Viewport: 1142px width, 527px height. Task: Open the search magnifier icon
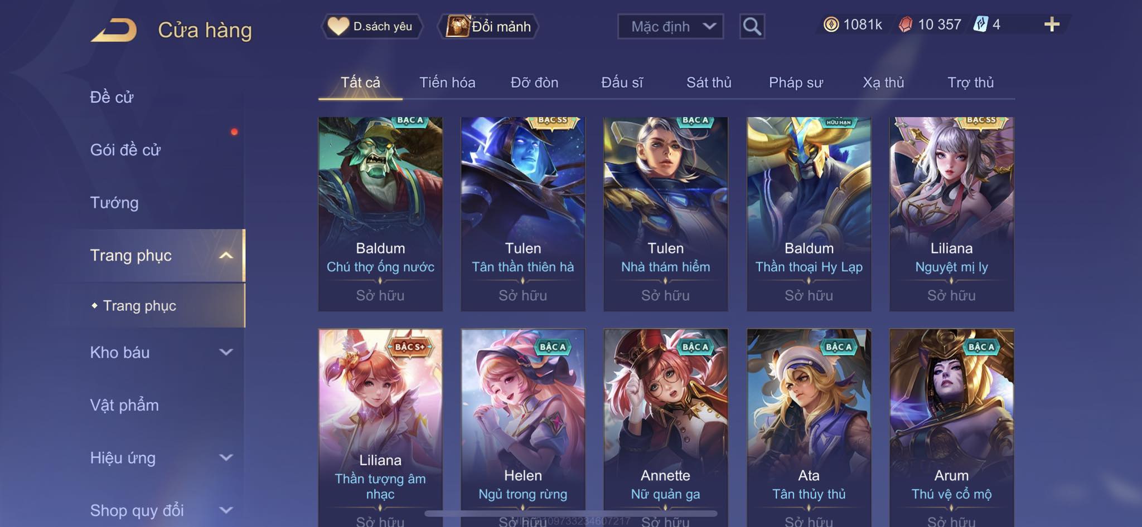(752, 26)
